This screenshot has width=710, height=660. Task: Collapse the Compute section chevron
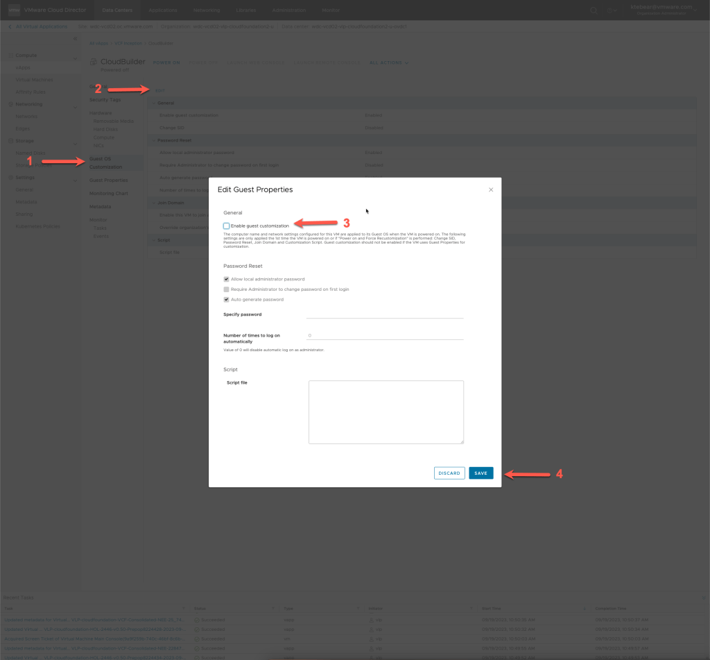tap(75, 58)
